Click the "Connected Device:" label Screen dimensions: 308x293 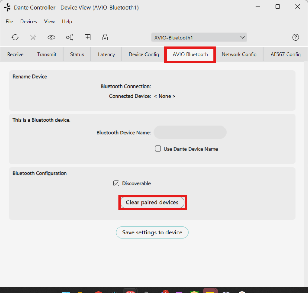130,96
